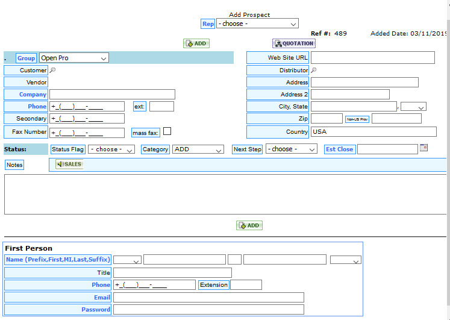This screenshot has width=450, height=320.
Task: Open the name Prefix dropdown
Action: pyautogui.click(x=127, y=260)
